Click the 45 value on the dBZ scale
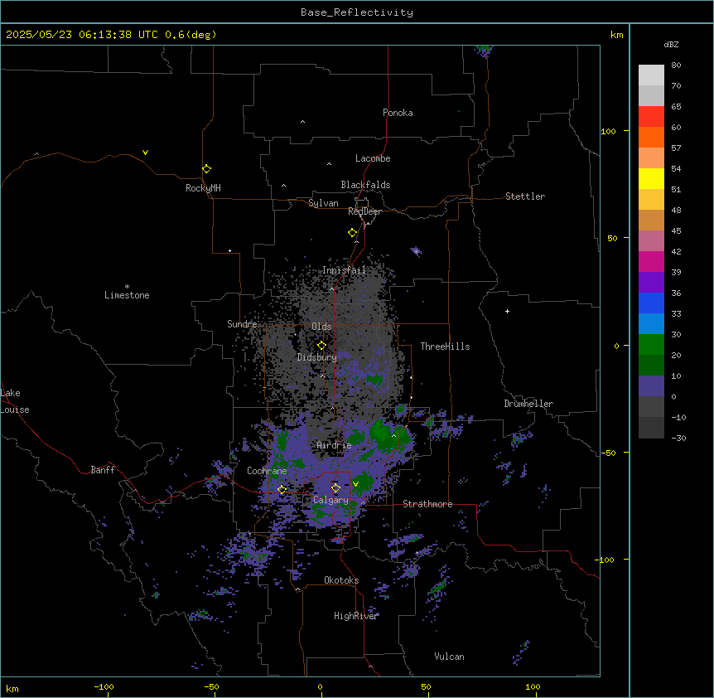The width and height of the screenshot is (714, 698). coord(676,231)
